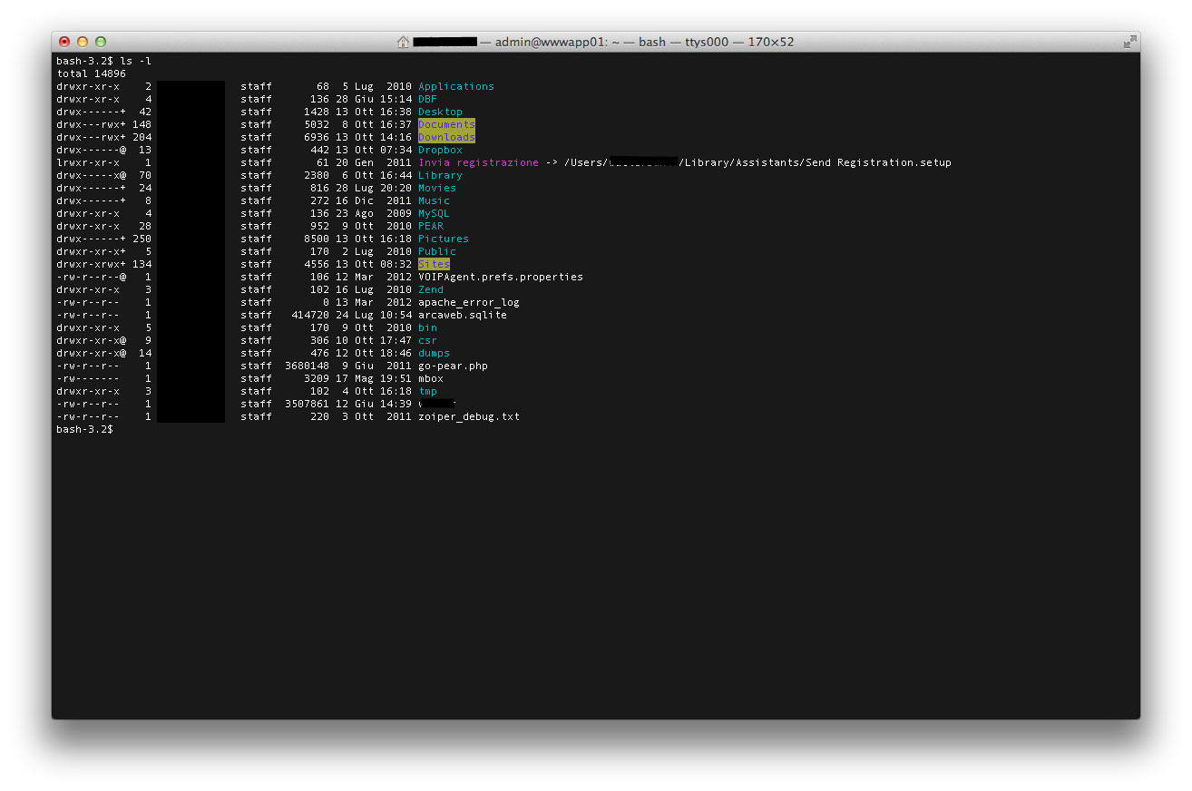Click the apache_error_log file name
This screenshot has width=1192, height=791.
[x=469, y=302]
